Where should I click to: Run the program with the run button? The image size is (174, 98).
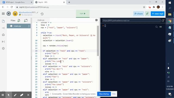(x=83, y=14)
